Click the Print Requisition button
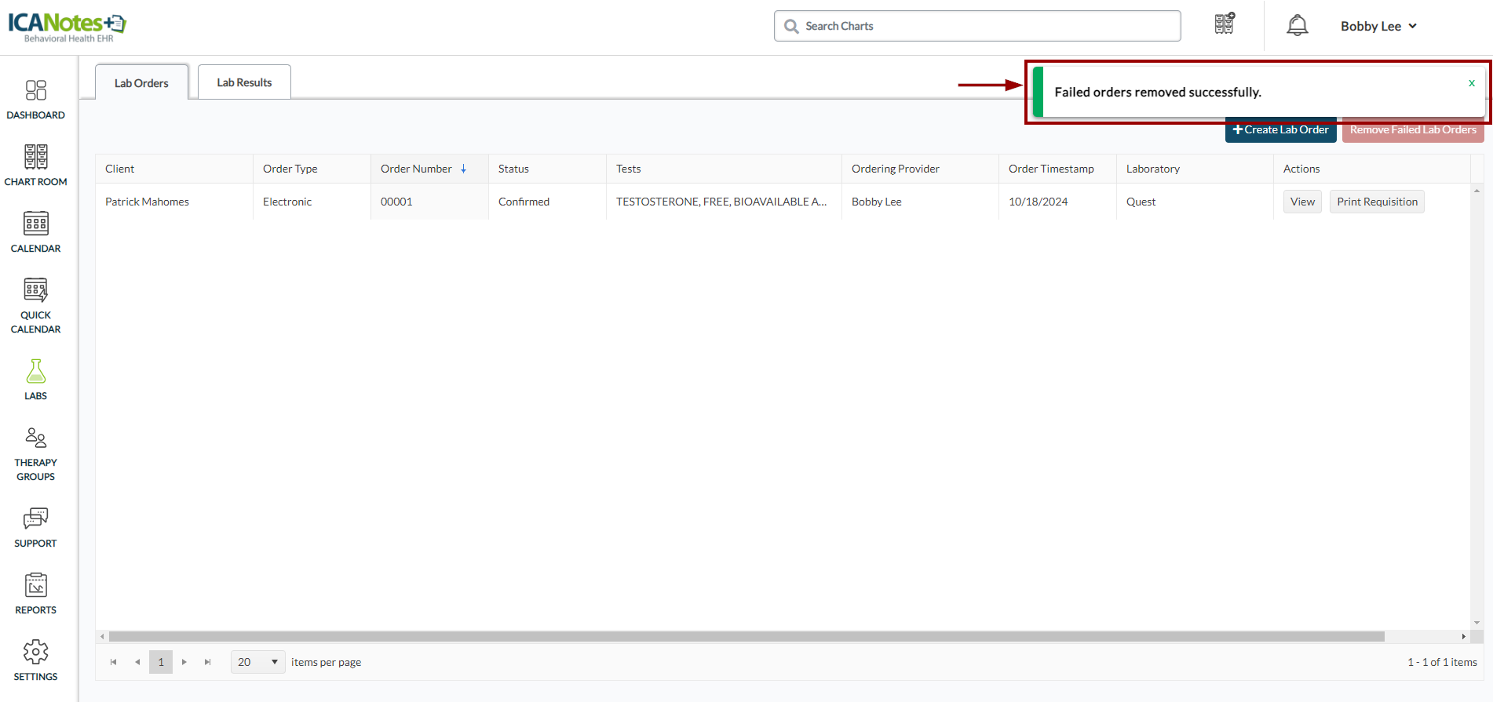 (x=1377, y=202)
